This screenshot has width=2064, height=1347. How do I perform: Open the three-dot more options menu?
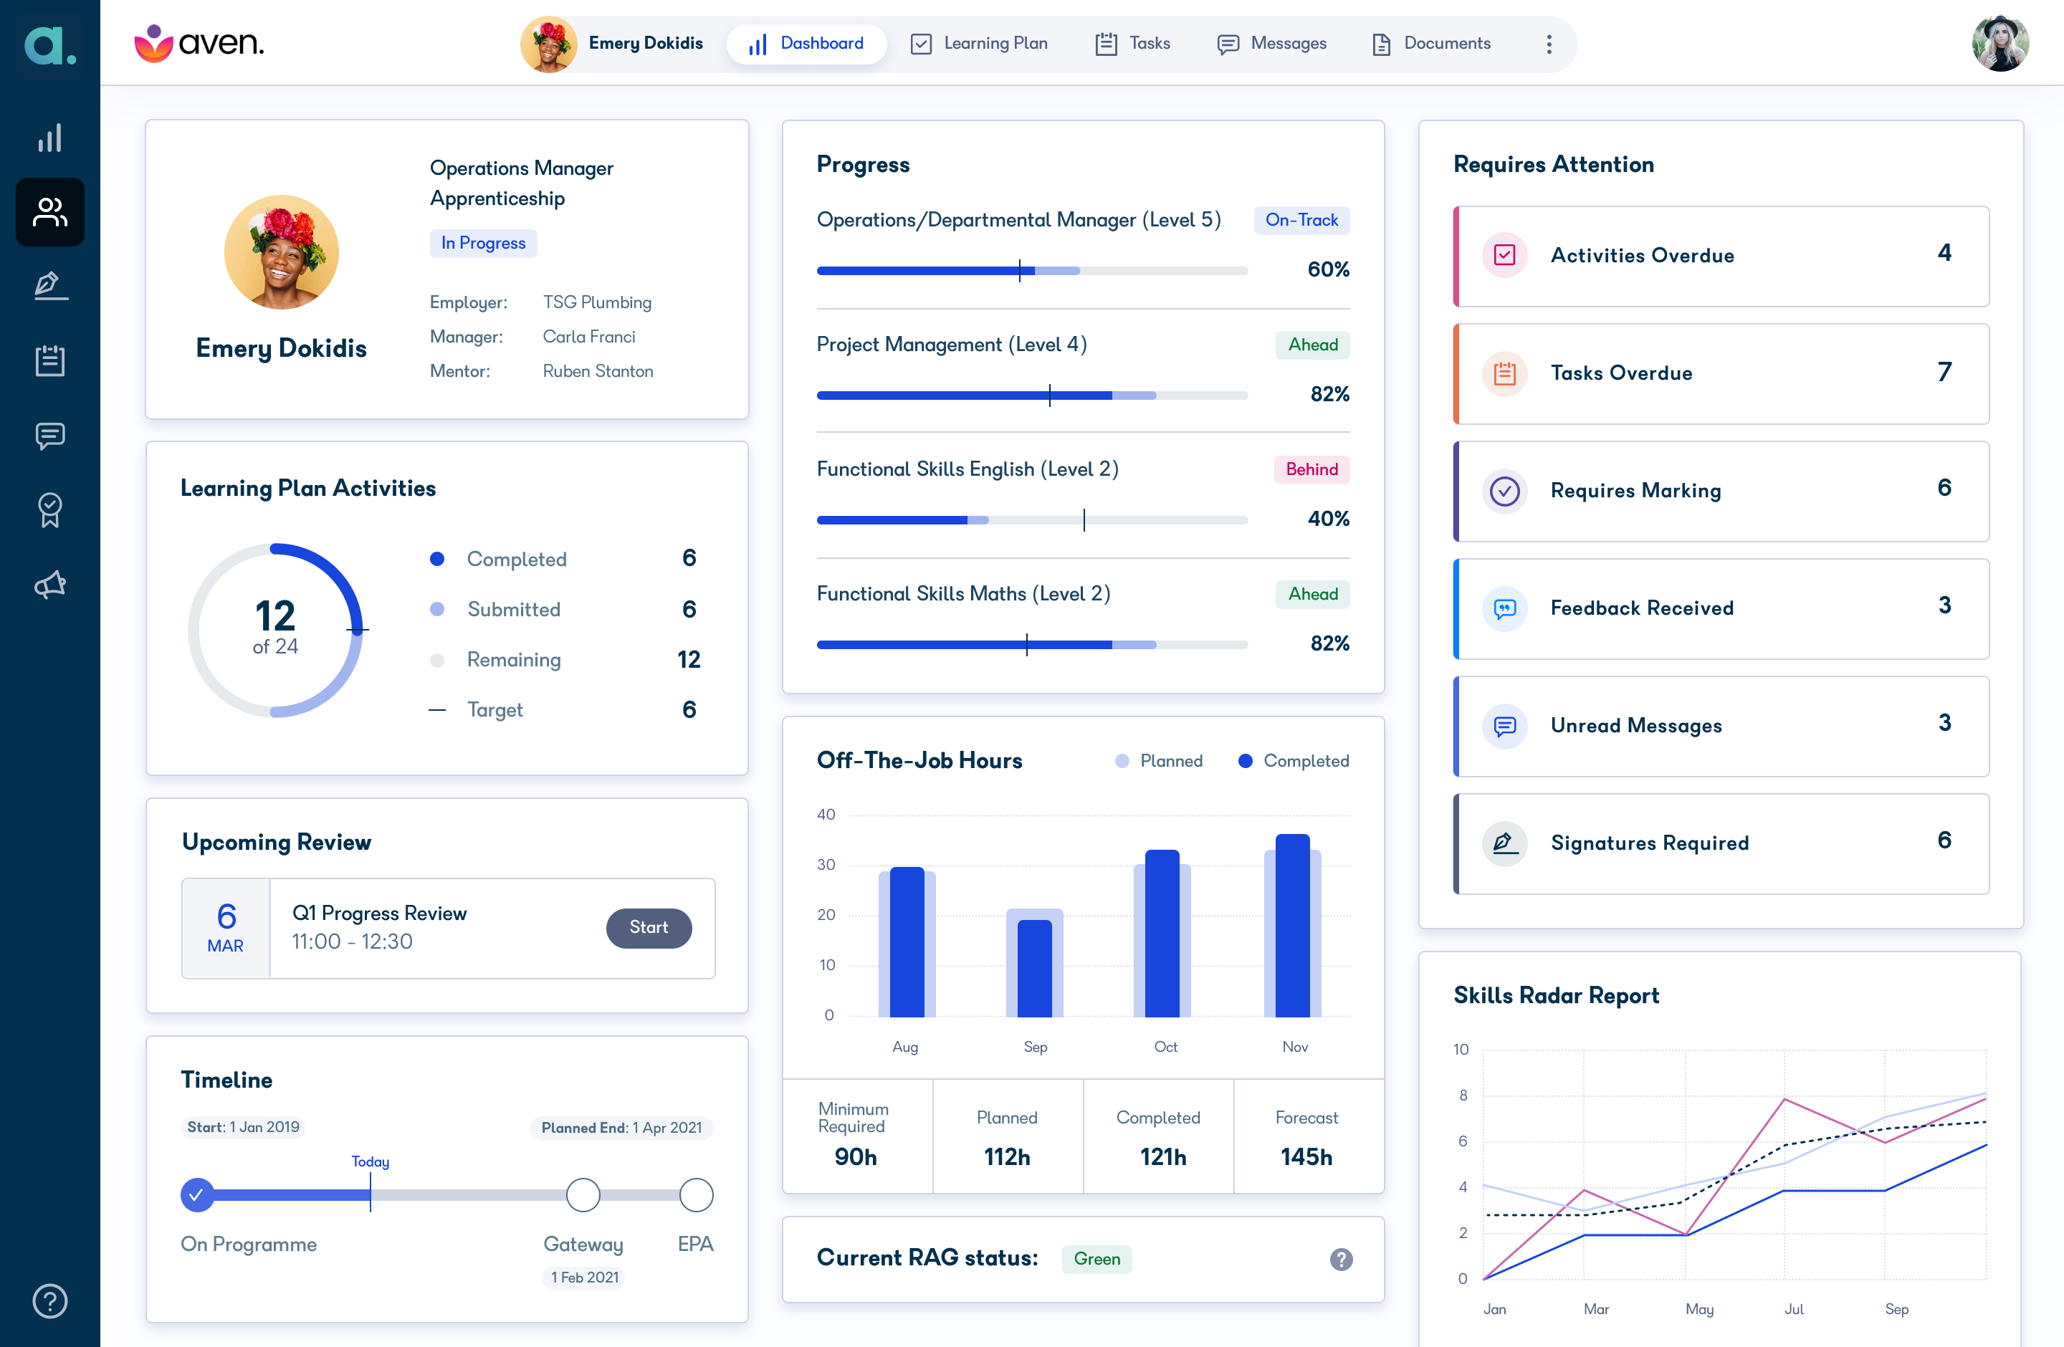[1549, 44]
